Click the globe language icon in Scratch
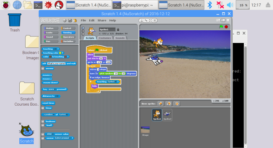Screen dimensions: 273x148 tap(64, 21)
